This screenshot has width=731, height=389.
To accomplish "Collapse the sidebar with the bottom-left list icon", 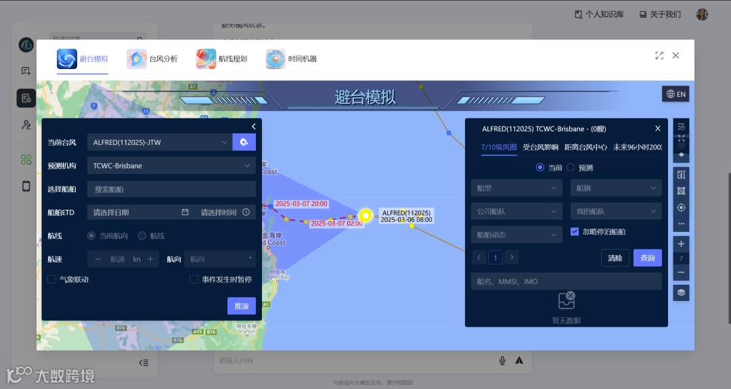I will pyautogui.click(x=143, y=363).
